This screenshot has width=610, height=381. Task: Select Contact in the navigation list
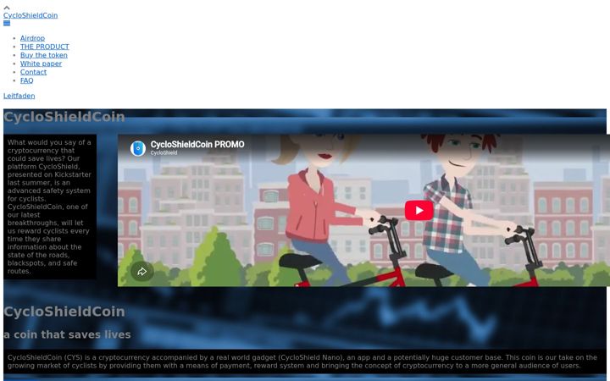(x=33, y=72)
